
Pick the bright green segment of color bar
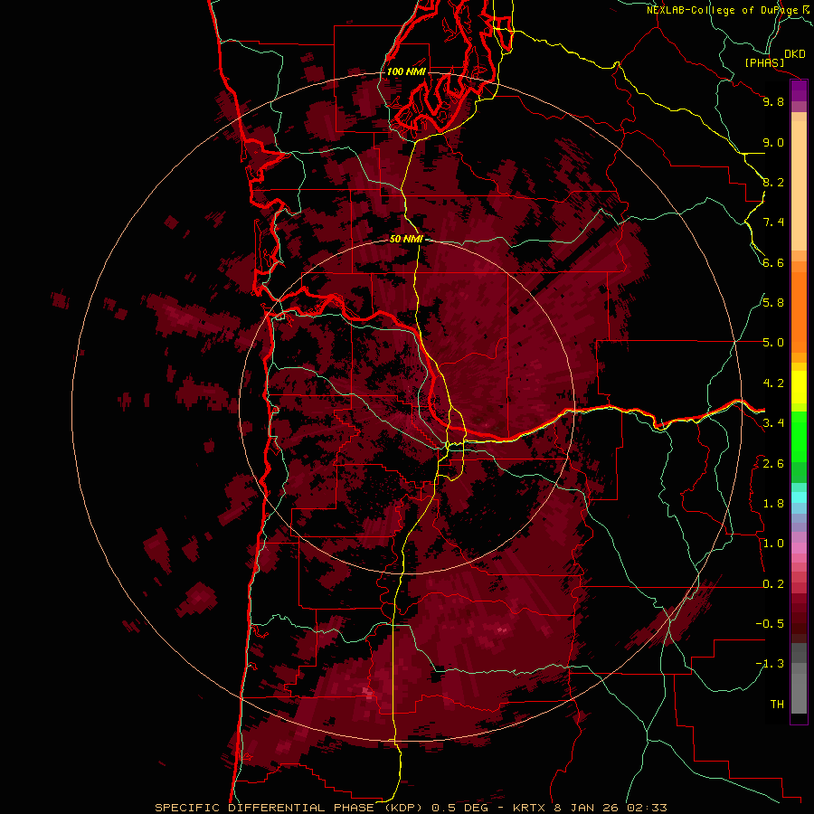(x=799, y=437)
